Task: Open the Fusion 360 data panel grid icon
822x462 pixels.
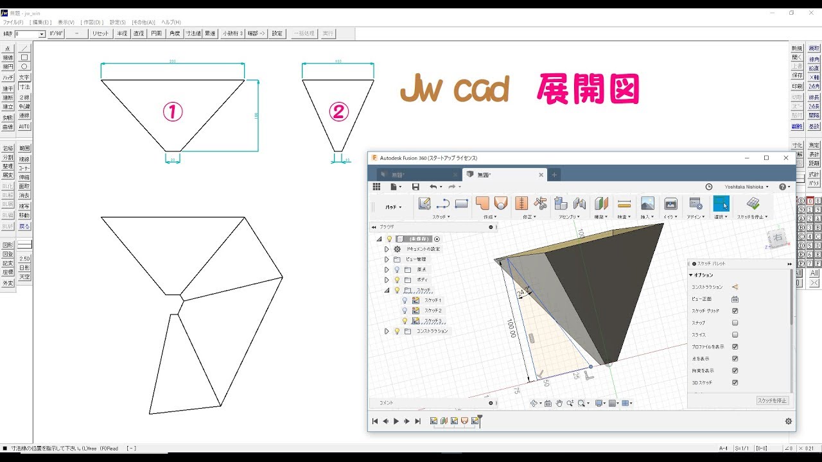Action: [376, 186]
